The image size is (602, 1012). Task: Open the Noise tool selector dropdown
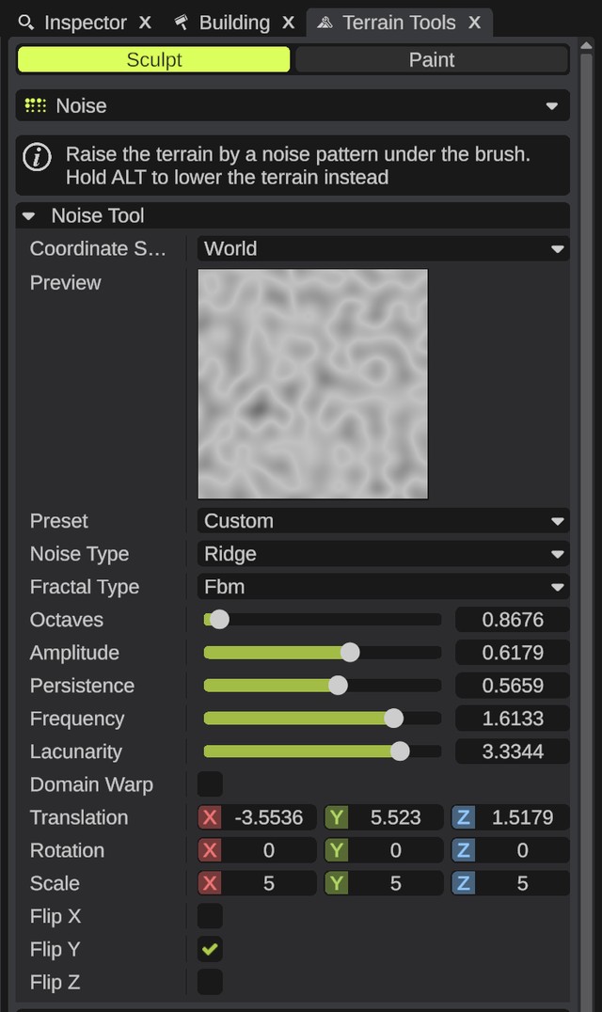(x=293, y=105)
